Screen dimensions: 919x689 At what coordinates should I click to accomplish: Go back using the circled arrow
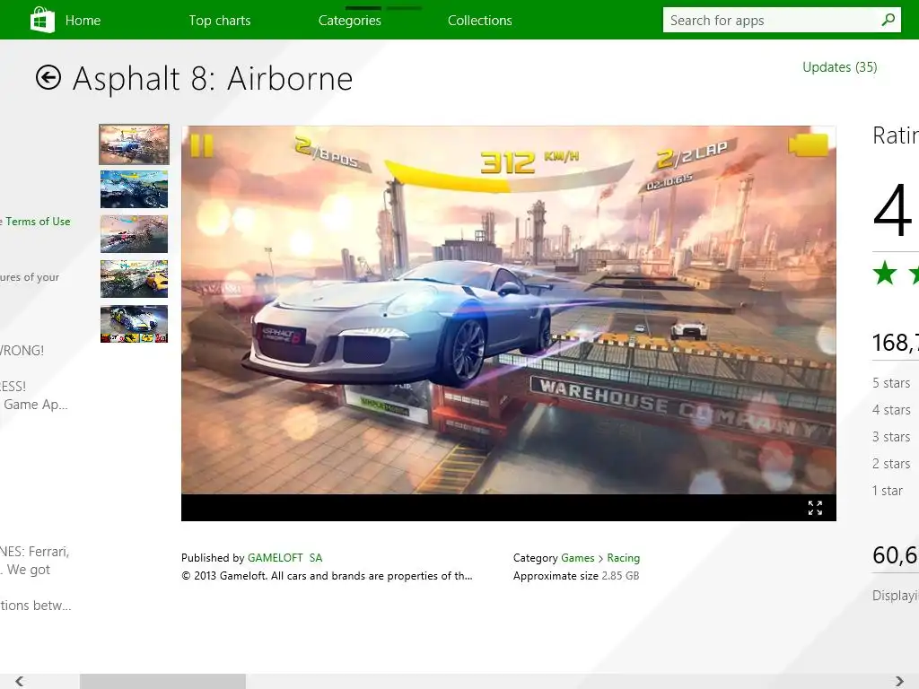coord(48,77)
